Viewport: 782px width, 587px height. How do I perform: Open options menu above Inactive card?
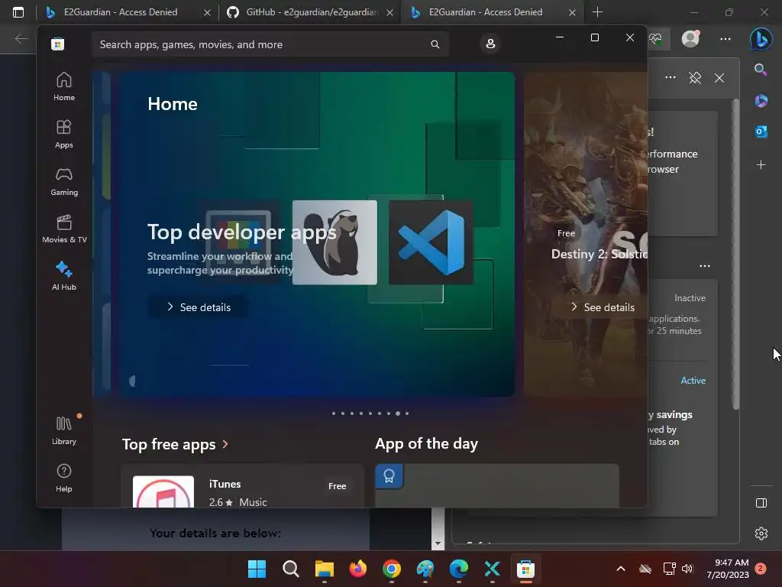(705, 265)
